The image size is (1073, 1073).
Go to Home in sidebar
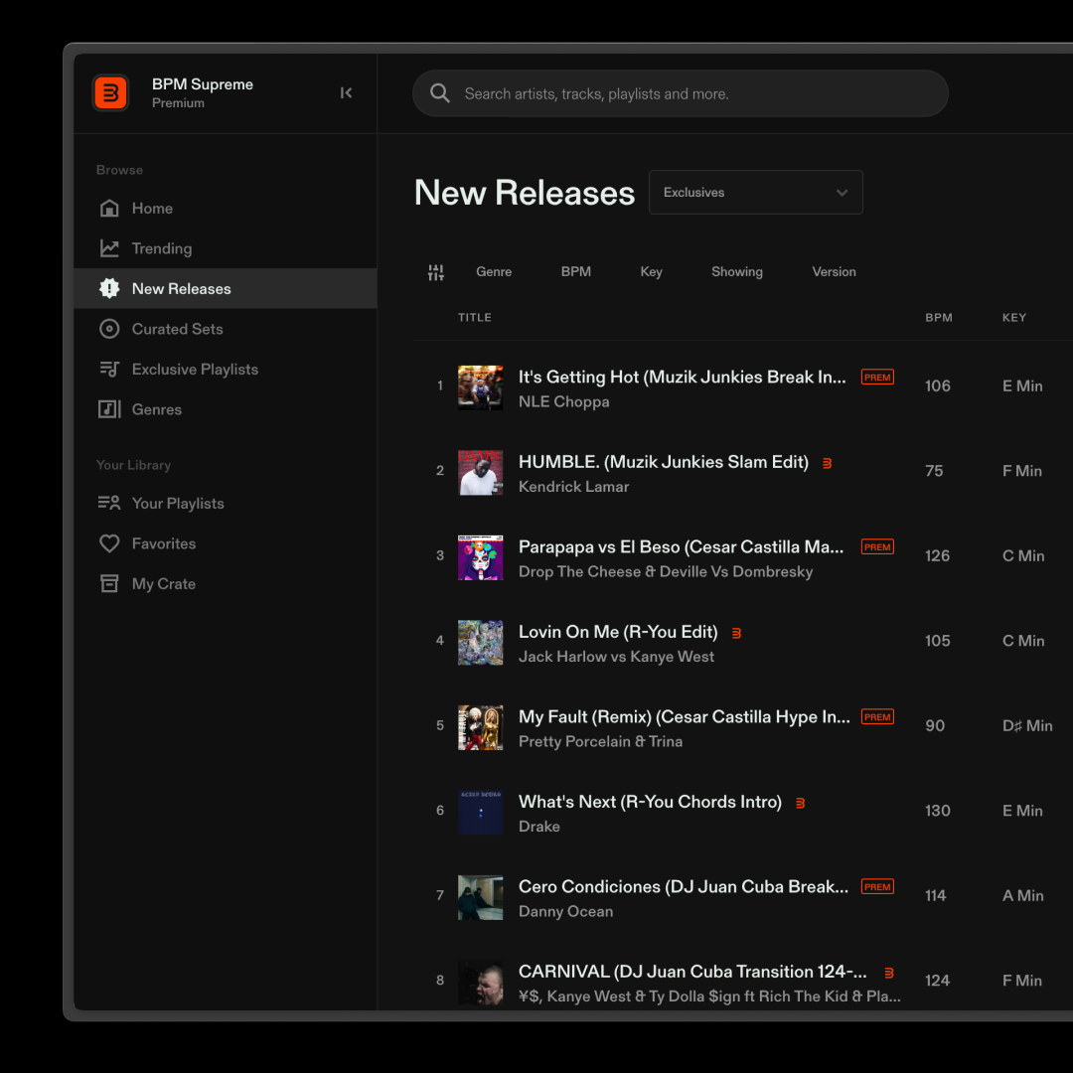tap(226, 208)
